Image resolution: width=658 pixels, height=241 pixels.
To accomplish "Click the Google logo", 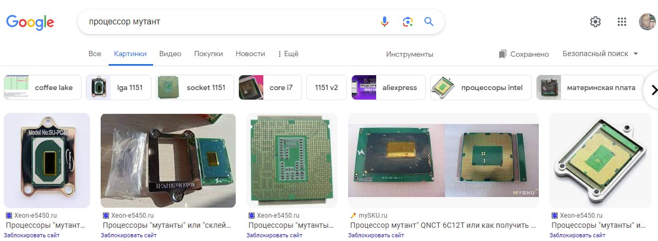I will [x=30, y=22].
